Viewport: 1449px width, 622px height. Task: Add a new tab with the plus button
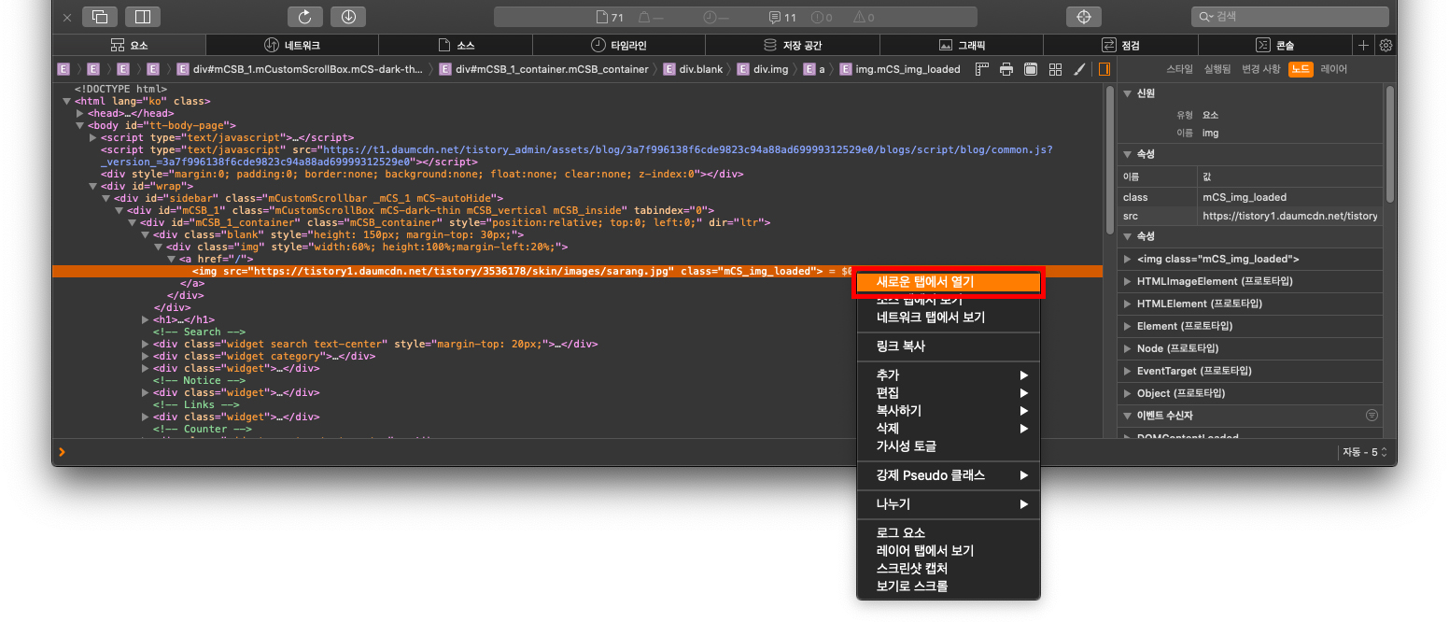(x=1363, y=45)
